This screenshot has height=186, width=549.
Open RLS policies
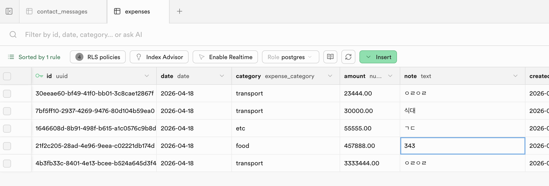coord(98,57)
